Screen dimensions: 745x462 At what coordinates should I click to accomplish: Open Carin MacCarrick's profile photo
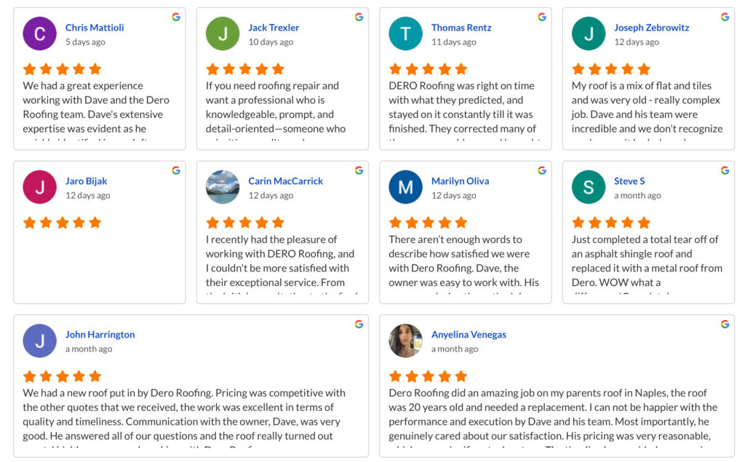coord(223,187)
